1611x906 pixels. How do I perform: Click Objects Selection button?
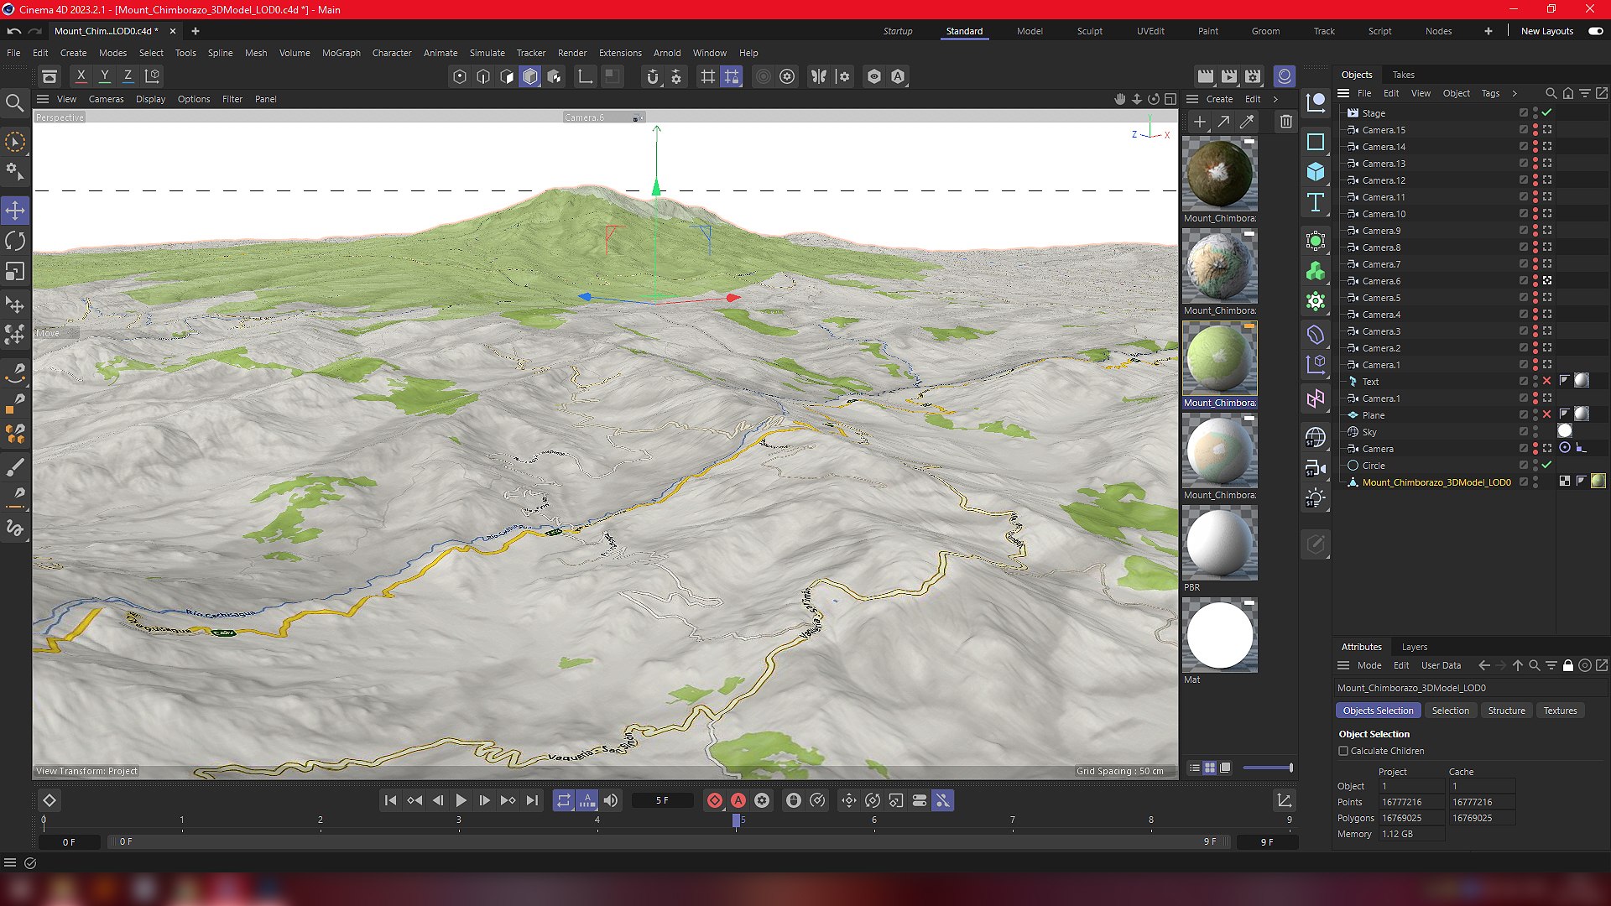[1378, 711]
